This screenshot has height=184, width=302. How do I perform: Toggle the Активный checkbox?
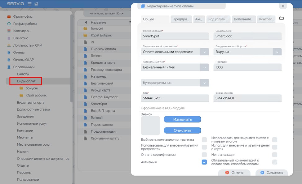tap(204, 162)
